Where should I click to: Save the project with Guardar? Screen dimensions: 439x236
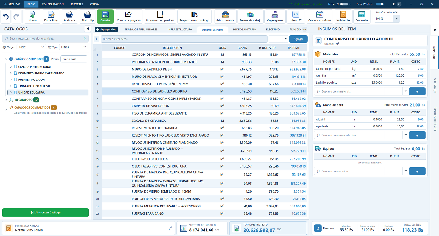tap(105, 16)
